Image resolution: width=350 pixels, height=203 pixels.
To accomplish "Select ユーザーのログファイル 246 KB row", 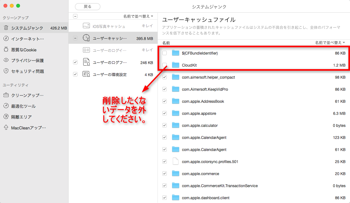I will coord(113,62).
